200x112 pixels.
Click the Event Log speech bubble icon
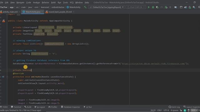(170, 107)
